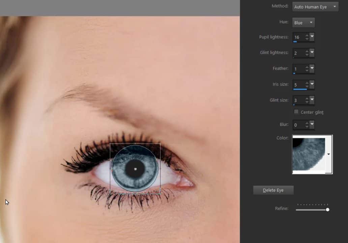348x243 pixels.
Task: Open the Blur mini-slider dropdown
Action: click(312, 125)
